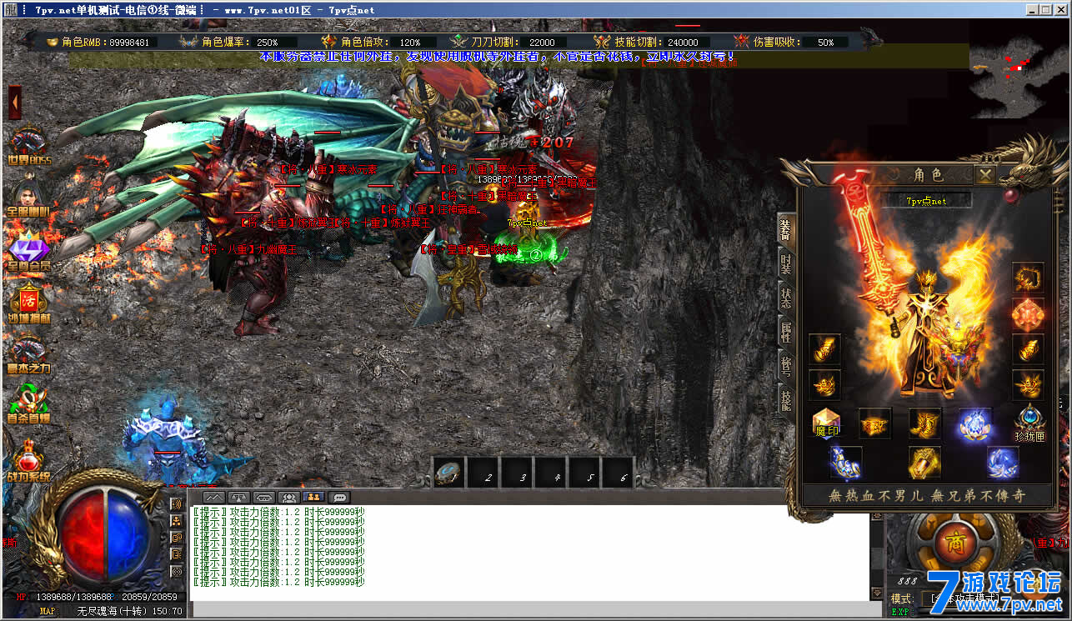Toggle the top small button left of chat log
Viewport: 1072px width, 621px height.
[177, 504]
